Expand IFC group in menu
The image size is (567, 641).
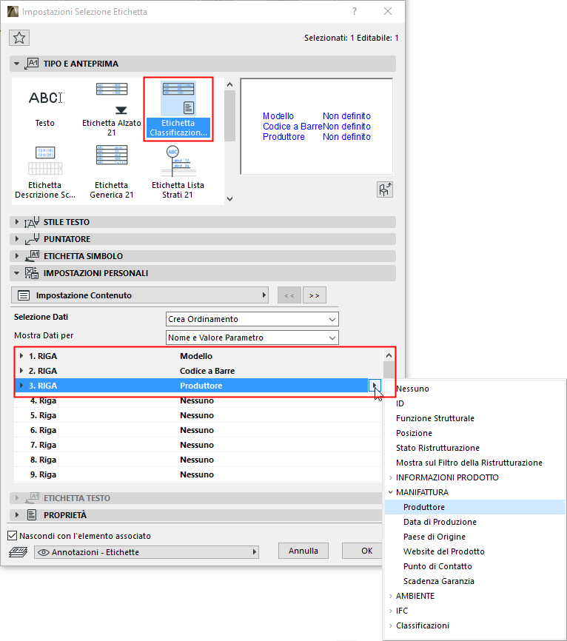pos(390,611)
